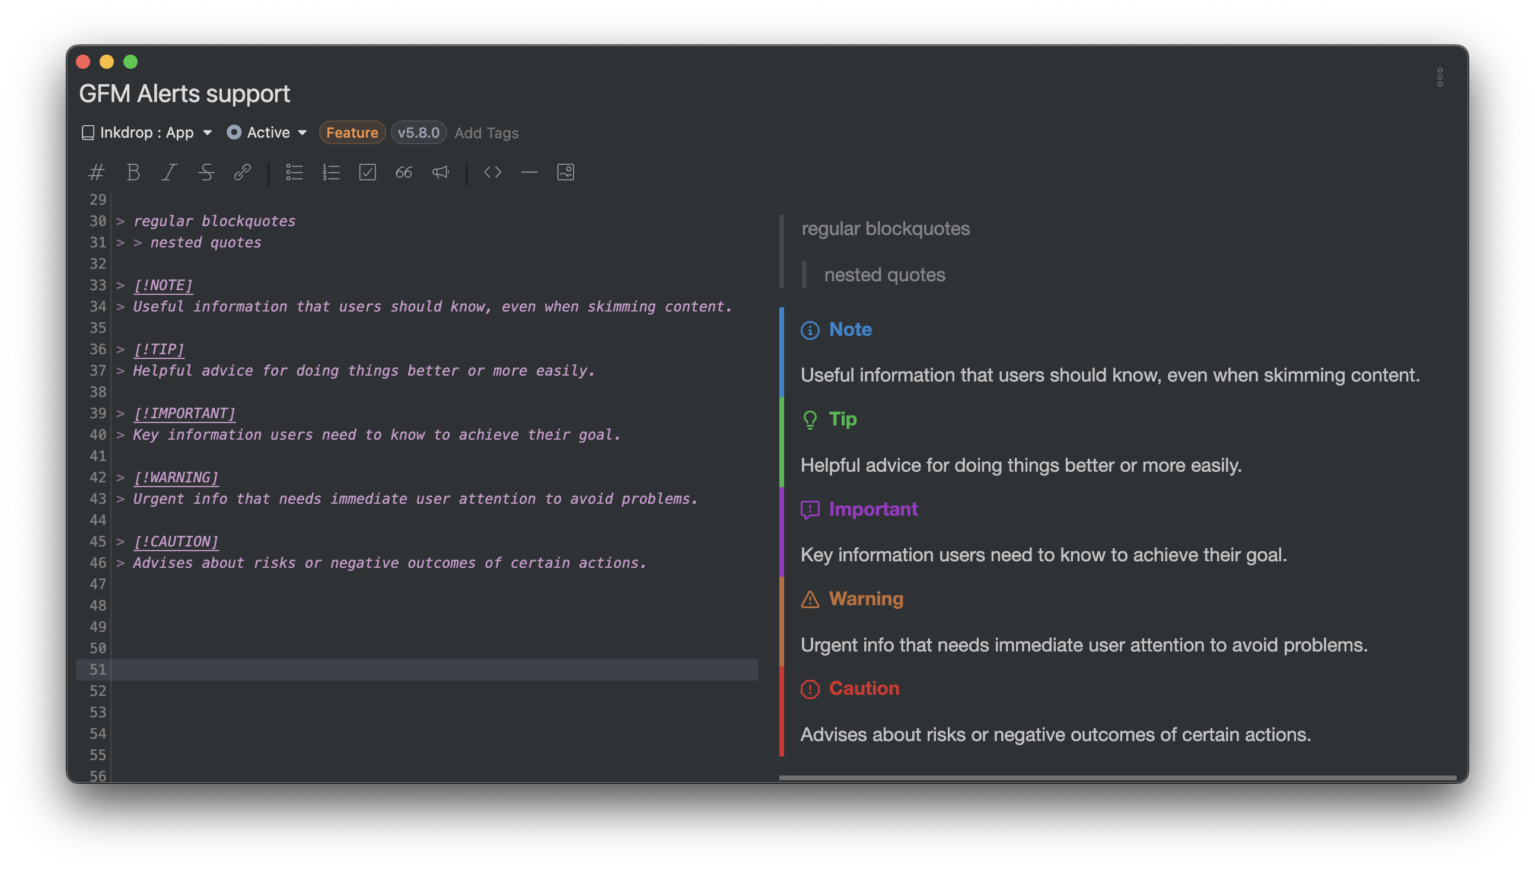Open the Inkdrop : App notebook dropdown
The height and width of the screenshot is (871, 1535).
pos(147,132)
